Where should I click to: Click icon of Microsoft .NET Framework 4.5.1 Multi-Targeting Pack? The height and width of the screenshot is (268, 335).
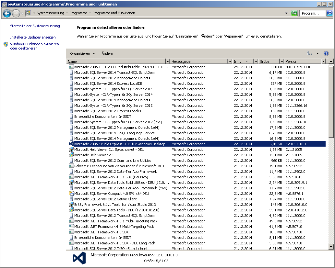[71, 221]
